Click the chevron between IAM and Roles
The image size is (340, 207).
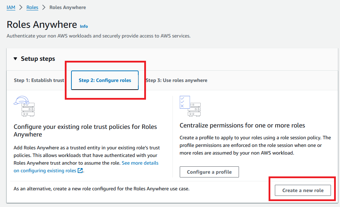[21, 7]
